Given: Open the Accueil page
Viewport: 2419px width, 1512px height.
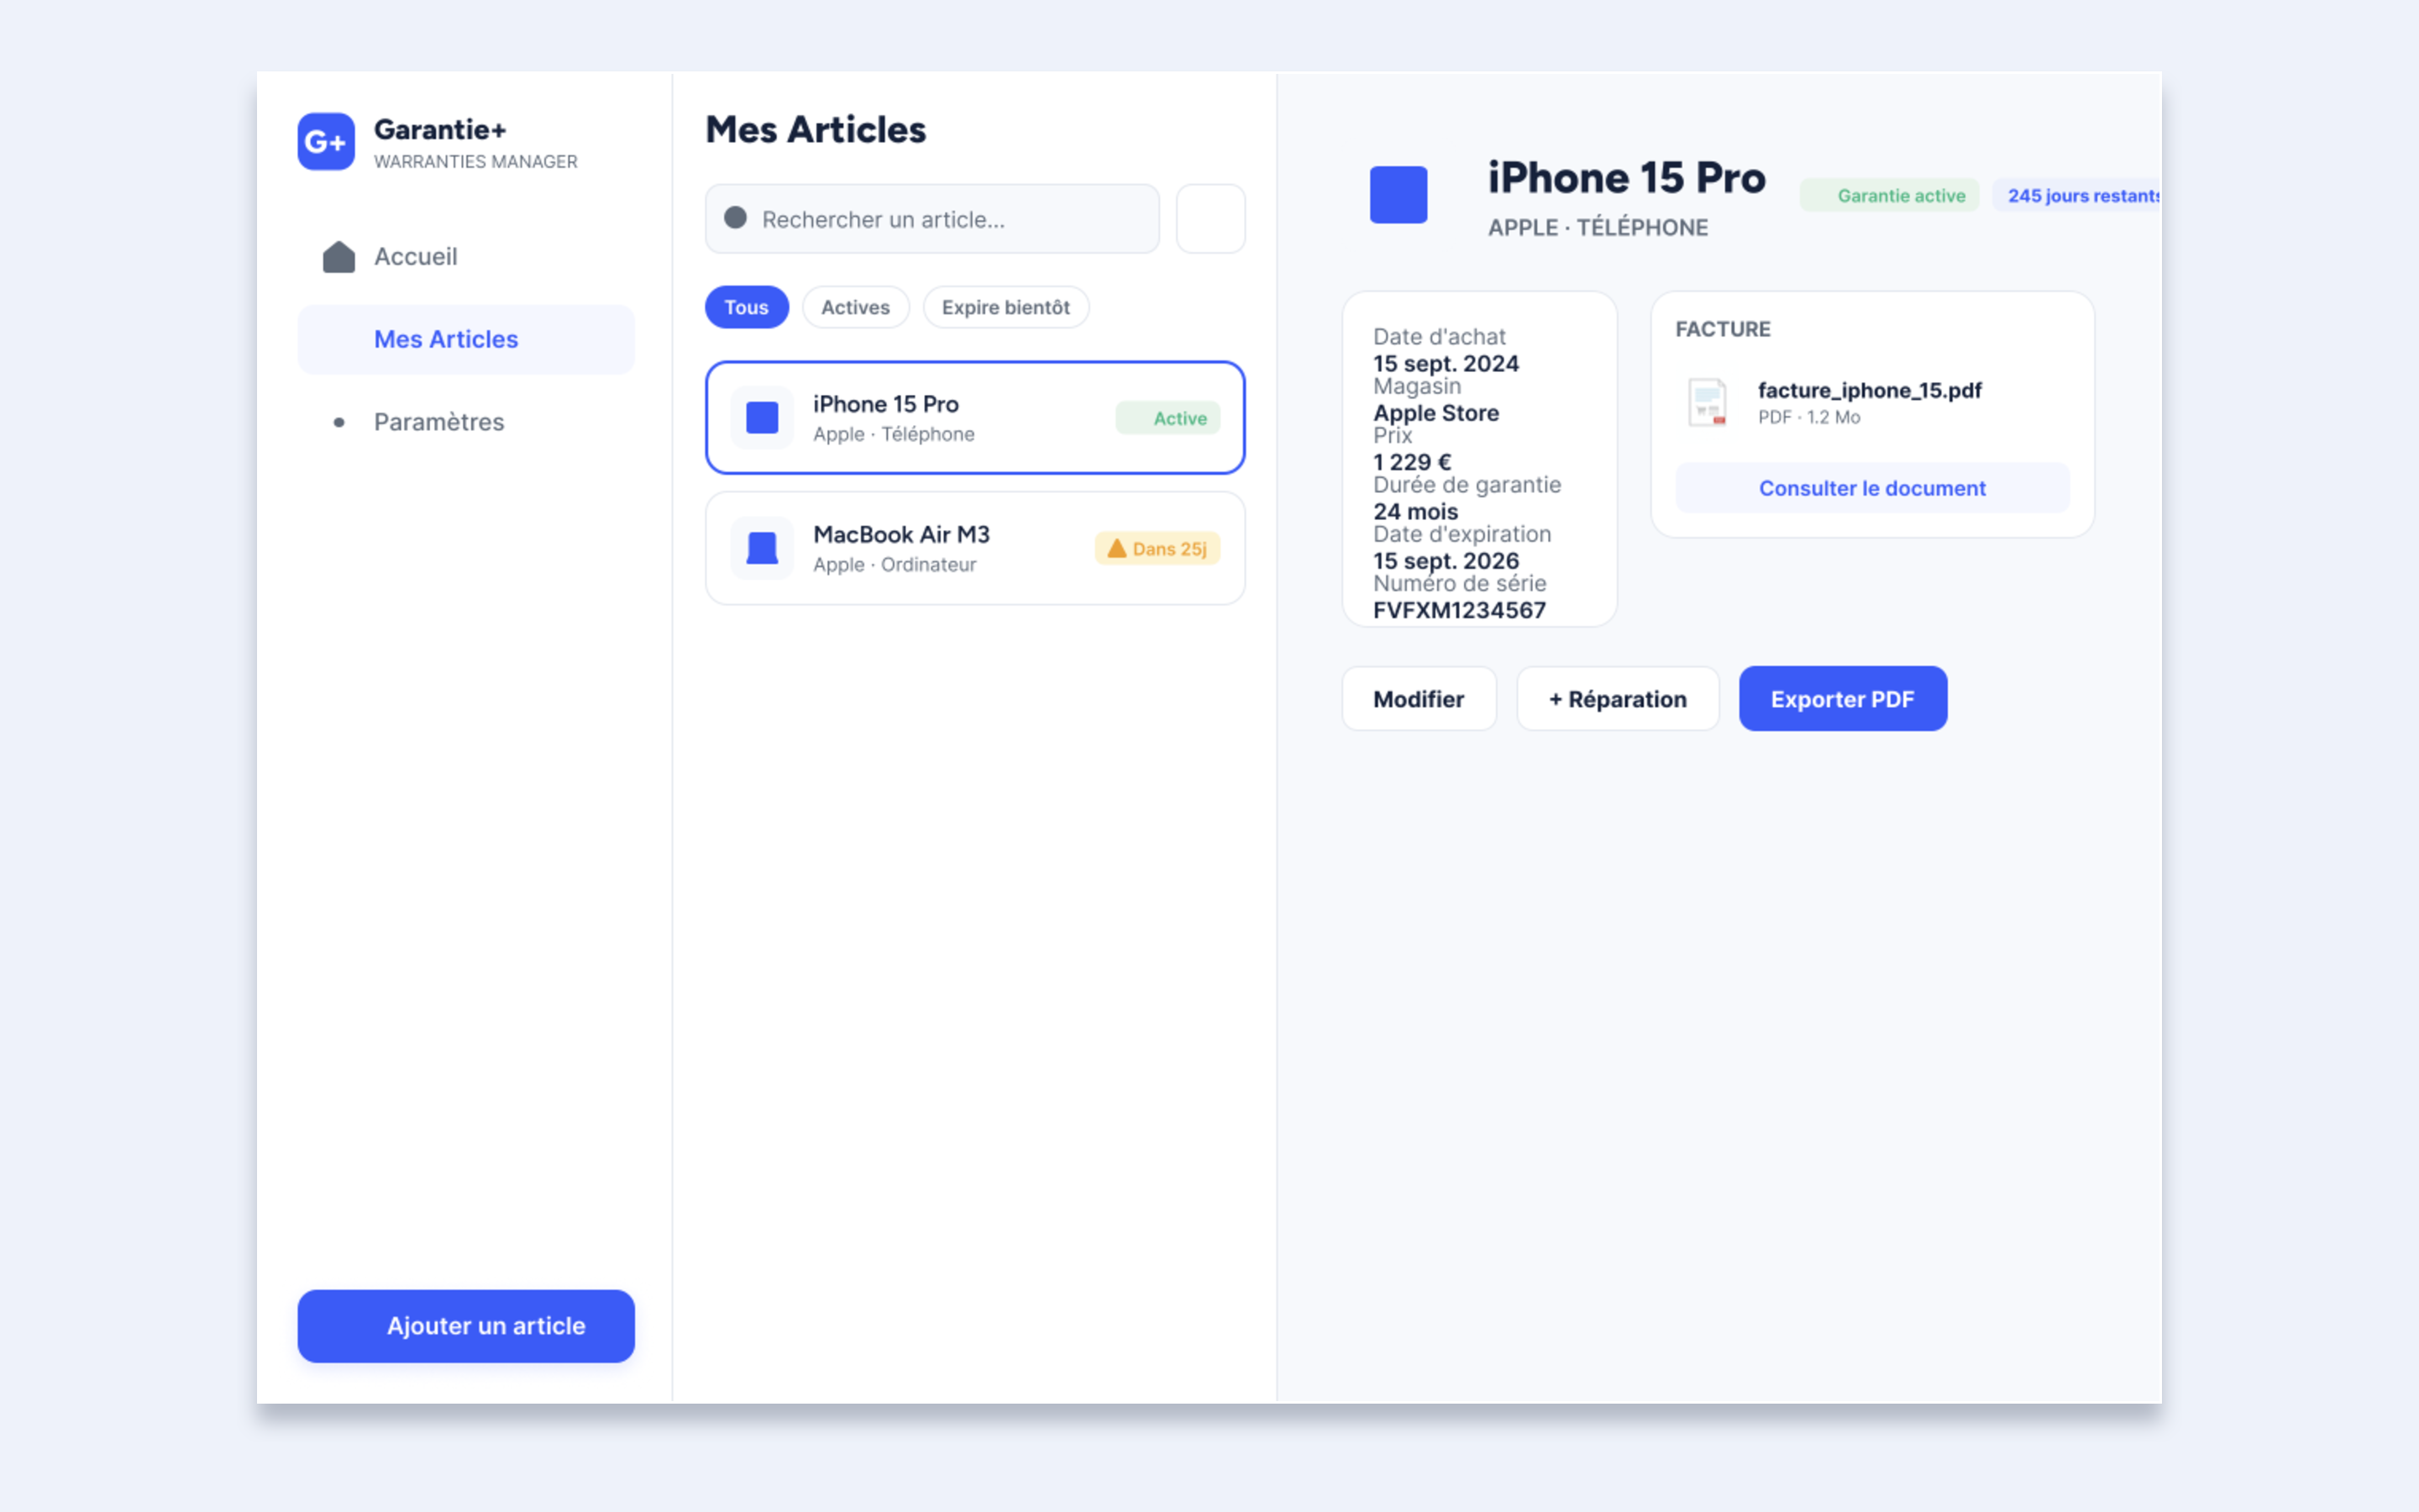Looking at the screenshot, I should (x=466, y=257).
